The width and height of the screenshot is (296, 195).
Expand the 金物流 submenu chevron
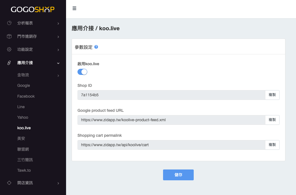(58, 76)
